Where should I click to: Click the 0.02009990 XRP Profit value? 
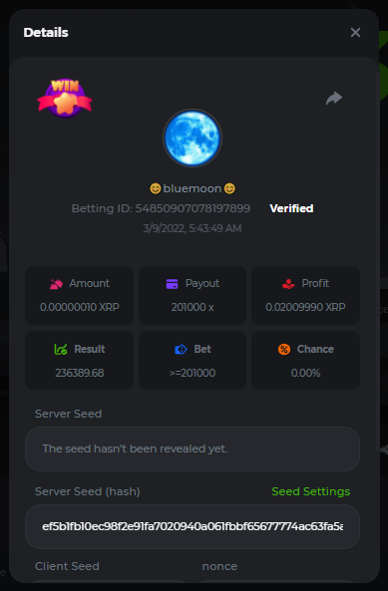click(305, 307)
